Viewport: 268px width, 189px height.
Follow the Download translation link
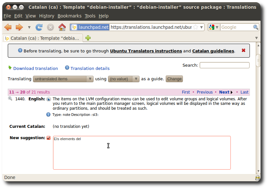pyautogui.click(x=35, y=68)
